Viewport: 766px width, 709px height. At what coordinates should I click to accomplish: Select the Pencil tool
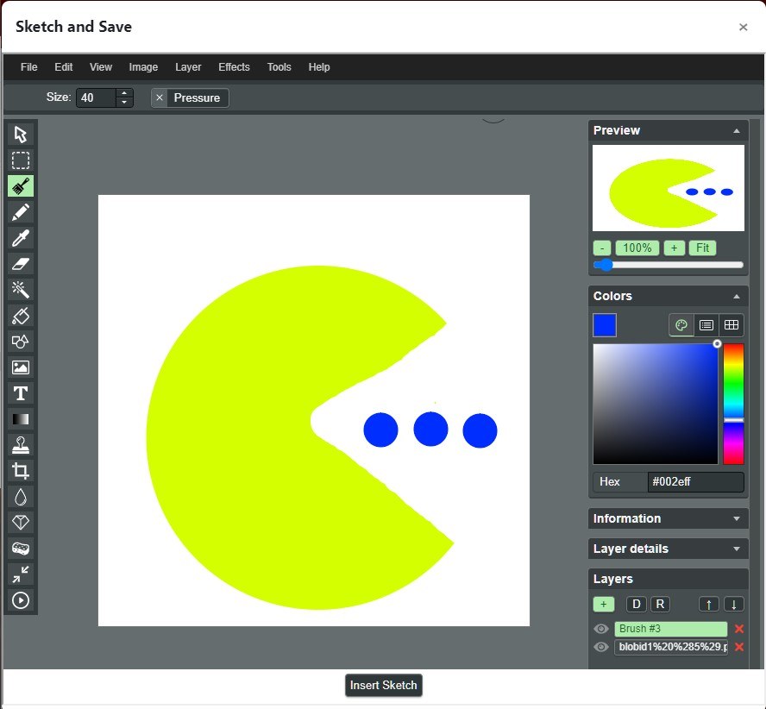(x=21, y=212)
